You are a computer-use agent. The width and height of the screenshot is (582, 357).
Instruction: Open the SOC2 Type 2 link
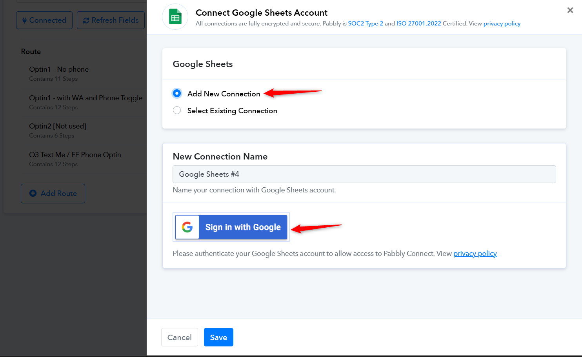[366, 24]
